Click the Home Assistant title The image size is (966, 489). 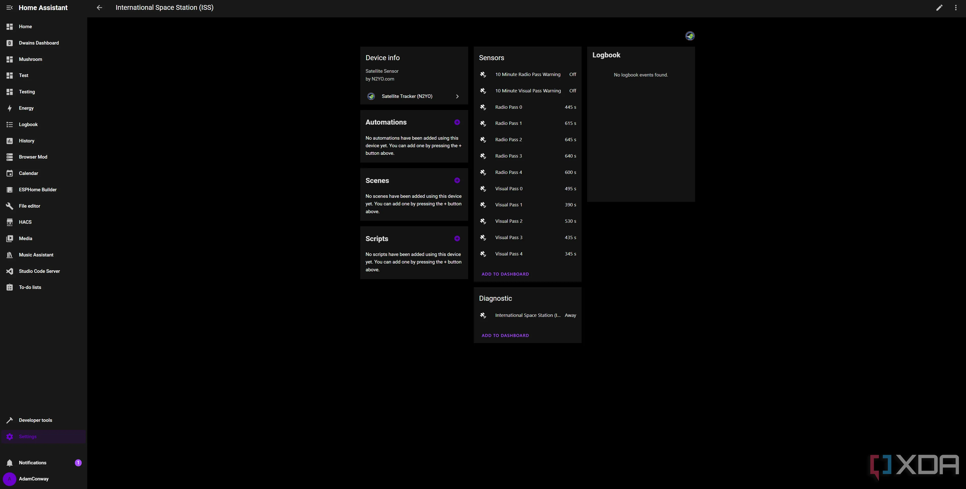pyautogui.click(x=43, y=8)
